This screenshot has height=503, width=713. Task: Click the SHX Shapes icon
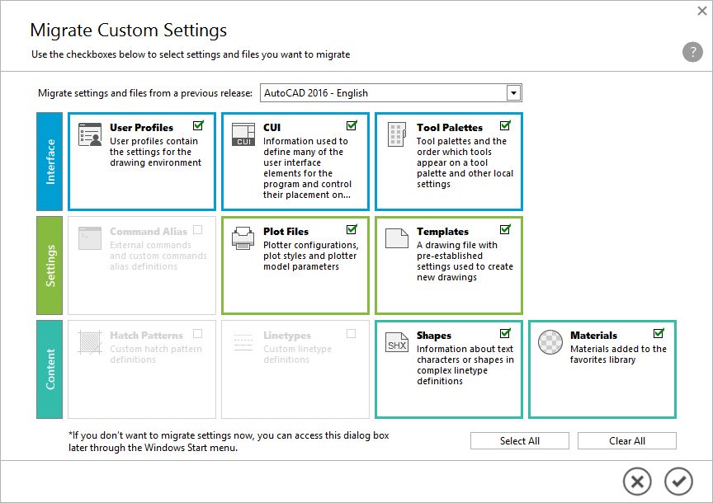[x=395, y=341]
